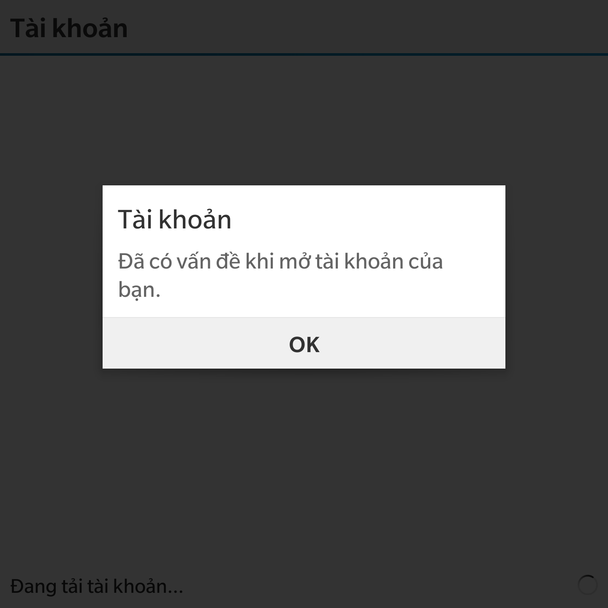The height and width of the screenshot is (608, 608).
Task: Click the white body of the dialog
Action: 304,252
